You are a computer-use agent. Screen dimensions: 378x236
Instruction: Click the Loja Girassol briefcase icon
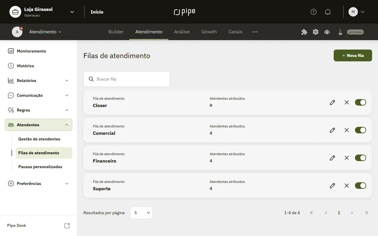point(15,12)
